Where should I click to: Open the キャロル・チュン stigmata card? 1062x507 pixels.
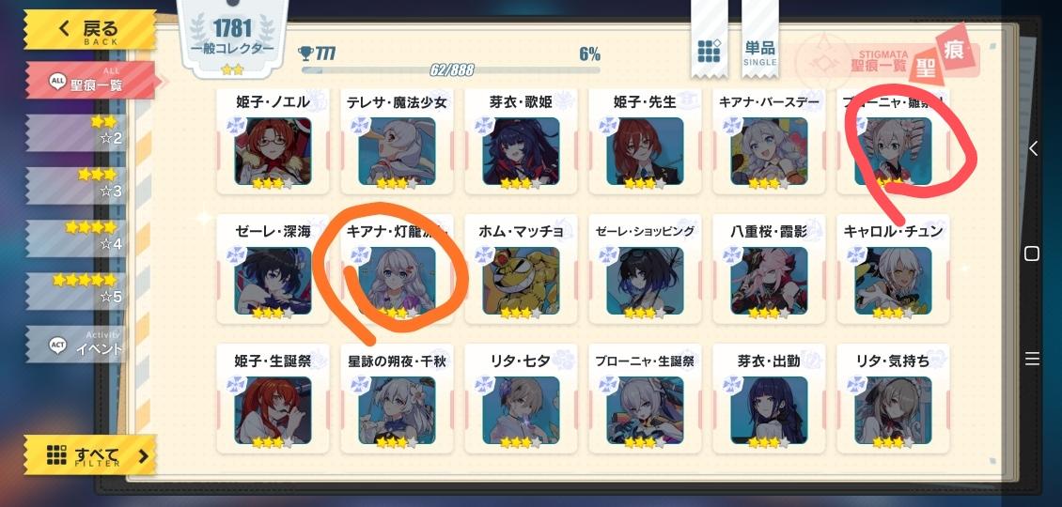click(893, 269)
